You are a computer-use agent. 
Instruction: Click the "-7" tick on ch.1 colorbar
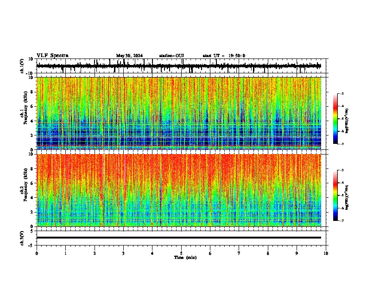pos(342,144)
